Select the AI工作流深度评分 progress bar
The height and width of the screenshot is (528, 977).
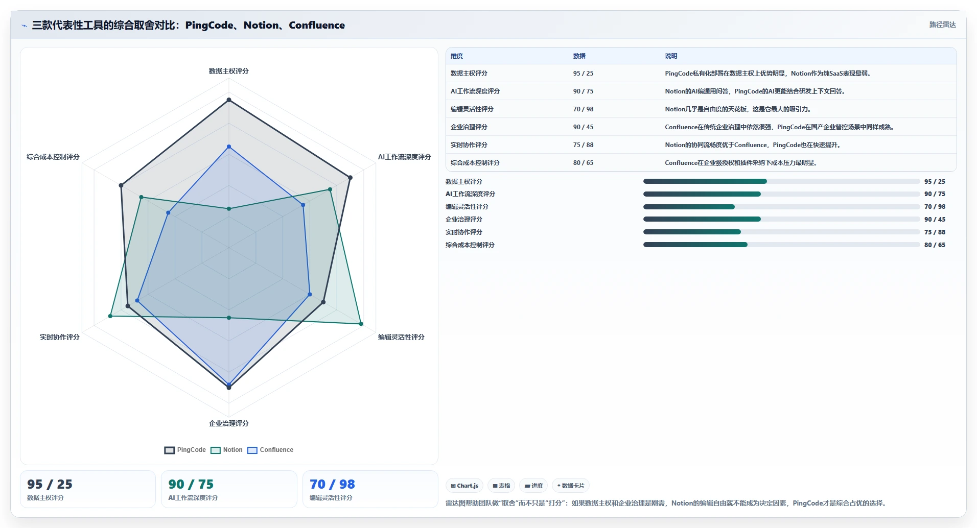pyautogui.click(x=781, y=194)
